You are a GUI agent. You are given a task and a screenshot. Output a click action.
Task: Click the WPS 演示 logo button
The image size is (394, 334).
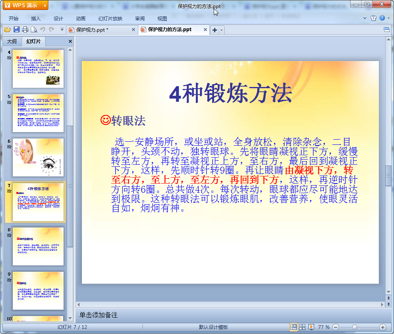click(22, 5)
